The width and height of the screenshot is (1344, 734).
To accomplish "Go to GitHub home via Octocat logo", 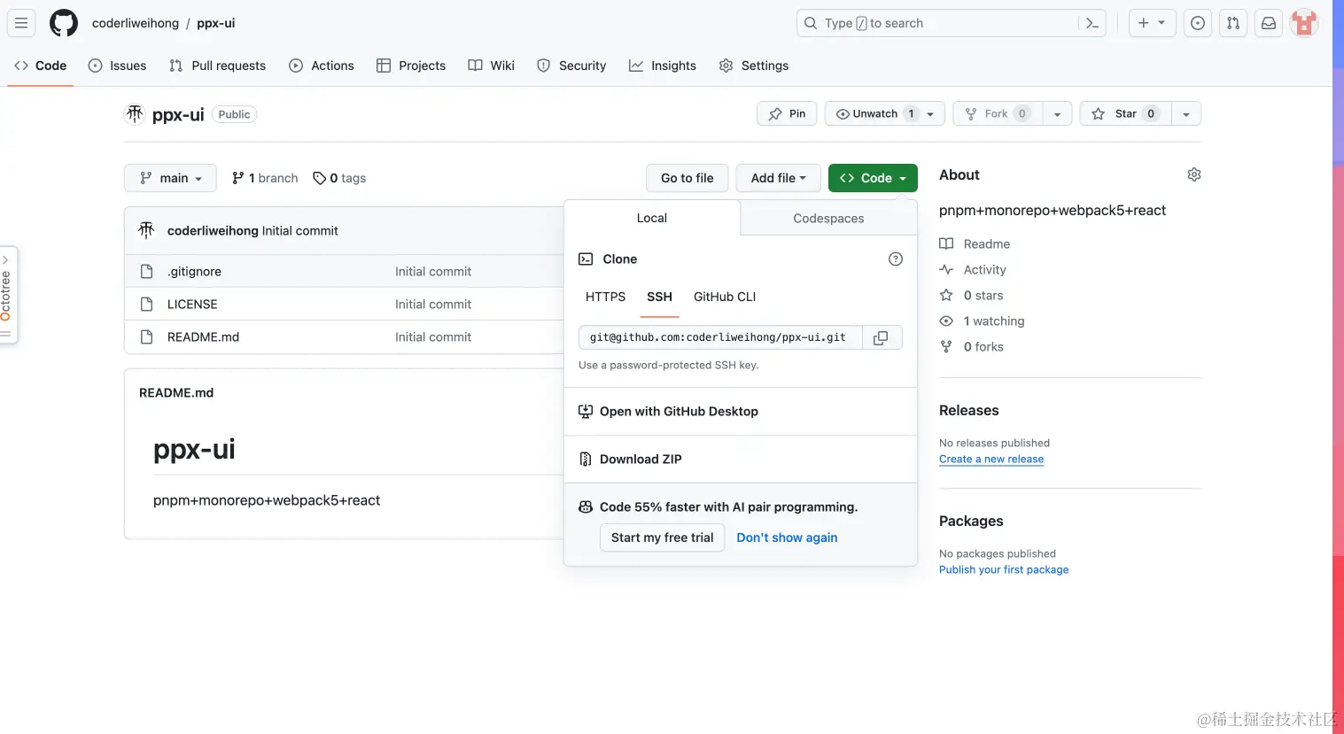I will [x=64, y=23].
